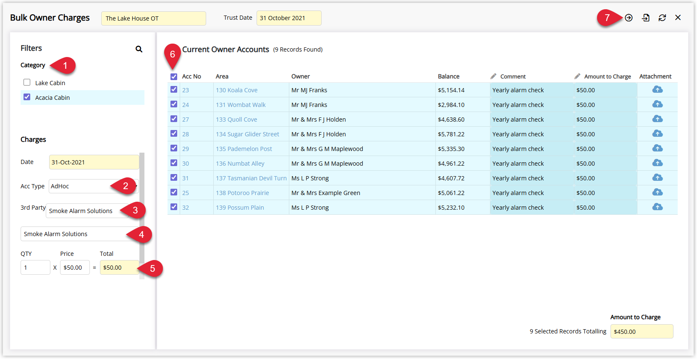Click the Area column header
The height and width of the screenshot is (359, 697).
coord(222,76)
